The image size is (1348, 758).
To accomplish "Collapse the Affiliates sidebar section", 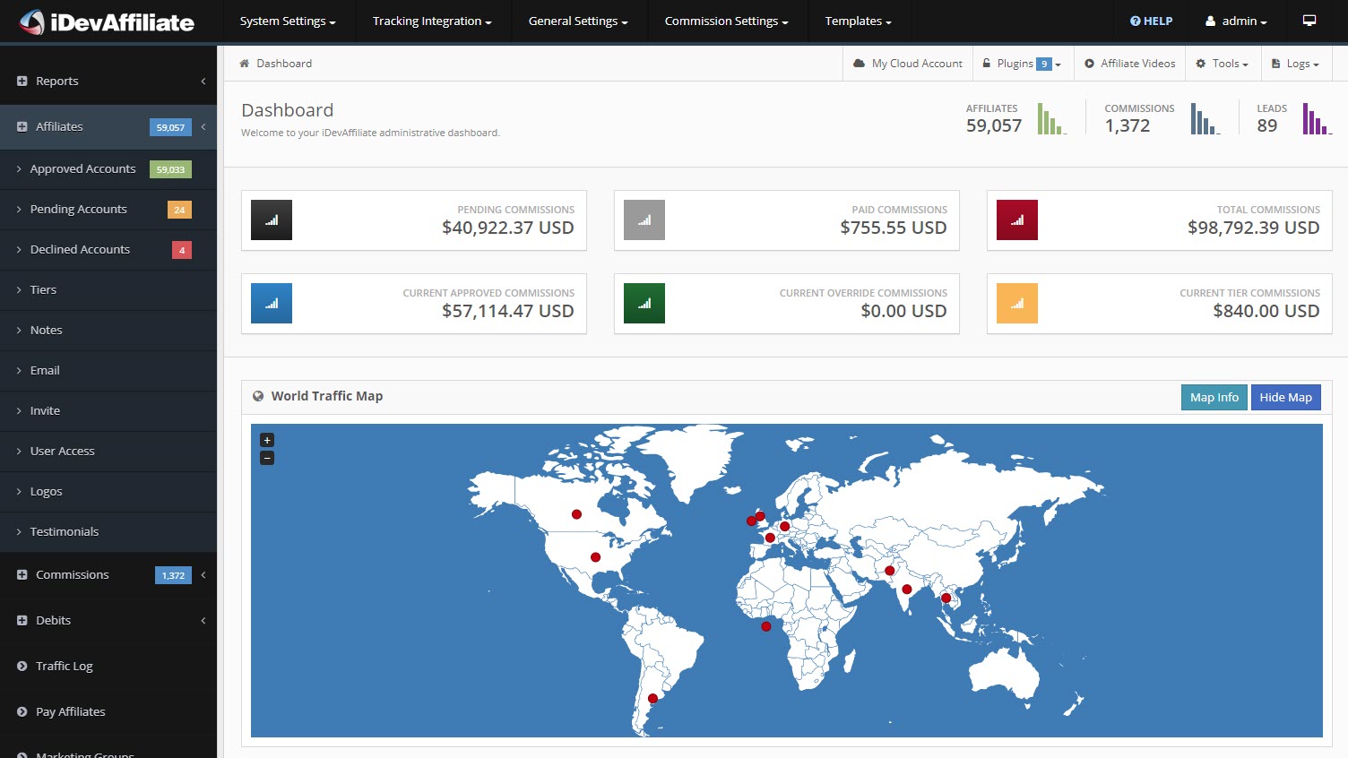I will [108, 127].
